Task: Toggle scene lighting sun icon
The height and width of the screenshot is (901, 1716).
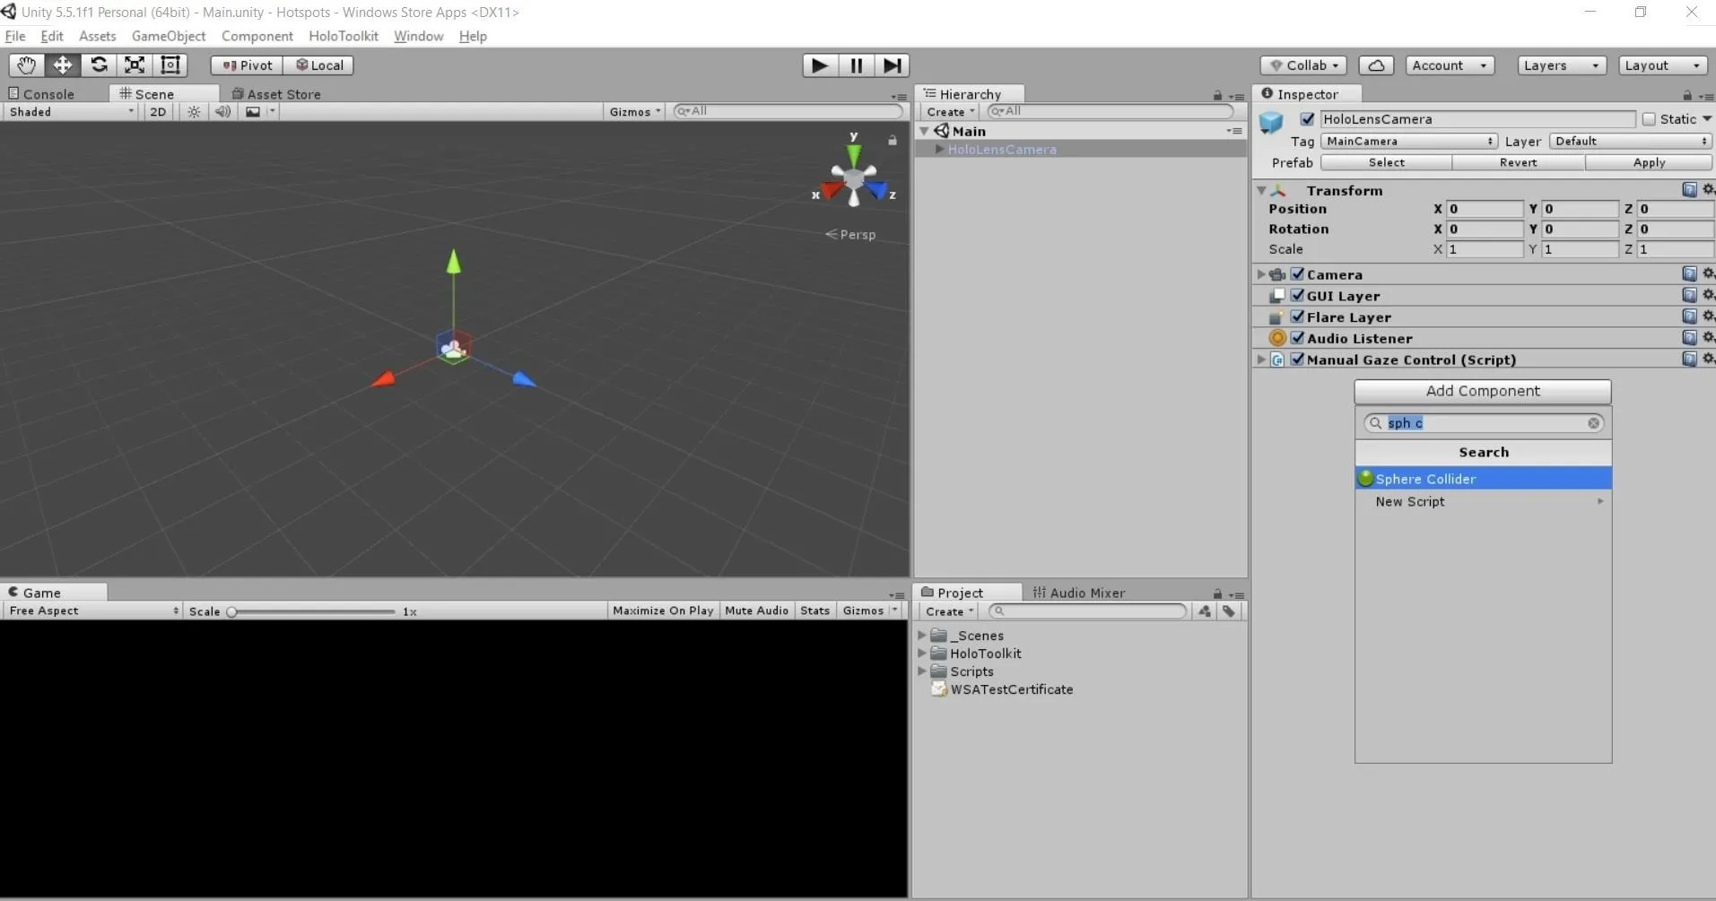Action: [x=194, y=112]
